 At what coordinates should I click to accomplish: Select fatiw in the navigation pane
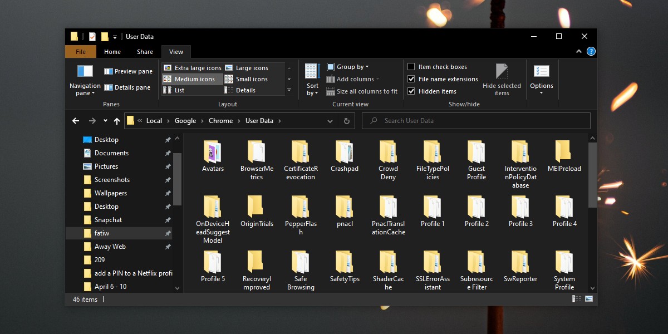coord(119,233)
